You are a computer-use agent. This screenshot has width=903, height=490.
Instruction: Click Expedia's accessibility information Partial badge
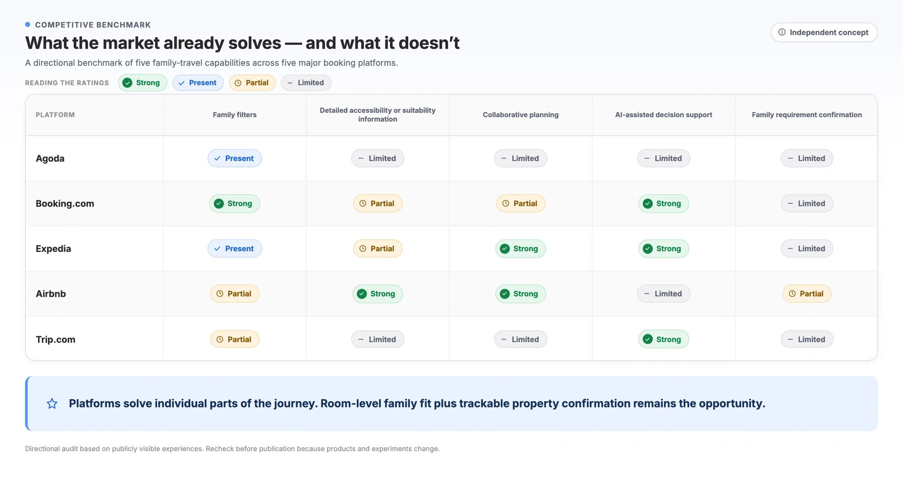(x=378, y=249)
